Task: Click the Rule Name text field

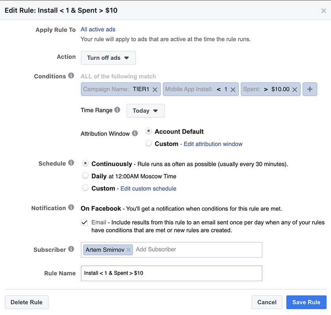Action: coord(171,273)
